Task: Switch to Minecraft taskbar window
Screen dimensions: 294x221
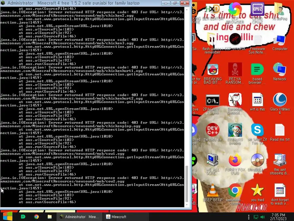Action: coord(126,217)
